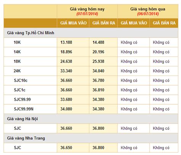This screenshot has height=155, width=181.
Task: Click the 34.080 buy price cell
Action: [73, 109]
